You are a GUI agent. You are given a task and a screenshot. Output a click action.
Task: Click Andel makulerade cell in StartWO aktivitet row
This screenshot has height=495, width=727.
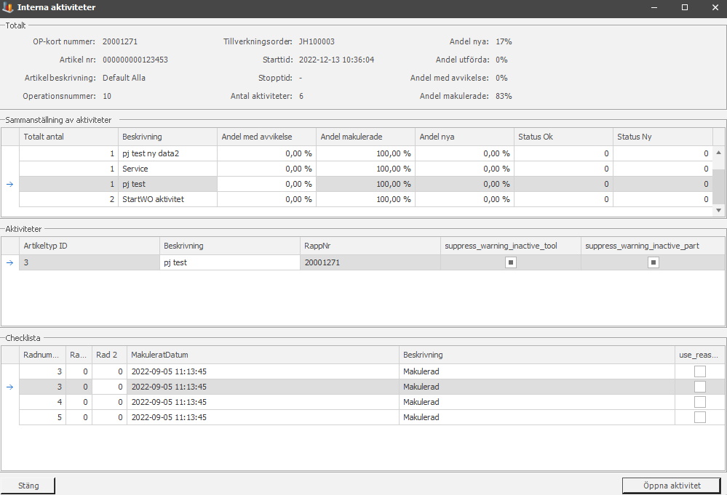click(365, 199)
